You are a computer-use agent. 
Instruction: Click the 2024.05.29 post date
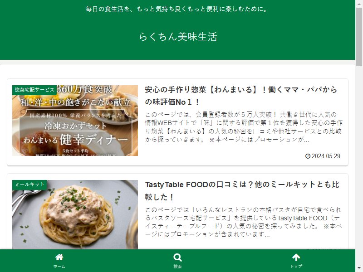pyautogui.click(x=326, y=156)
